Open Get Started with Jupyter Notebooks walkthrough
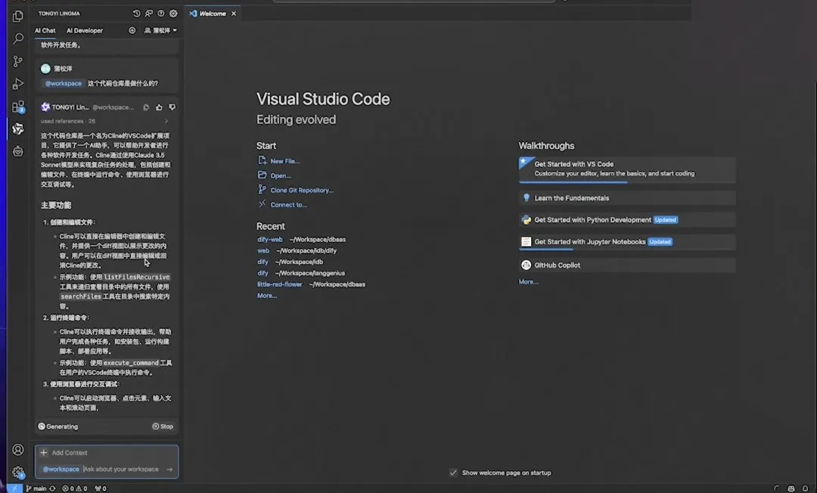This screenshot has height=493, width=817. tap(627, 242)
